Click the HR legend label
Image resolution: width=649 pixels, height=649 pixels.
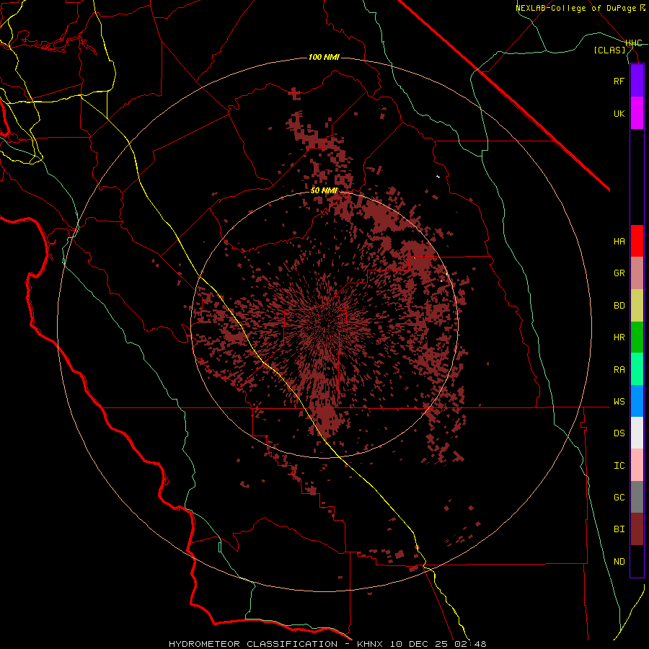point(619,337)
